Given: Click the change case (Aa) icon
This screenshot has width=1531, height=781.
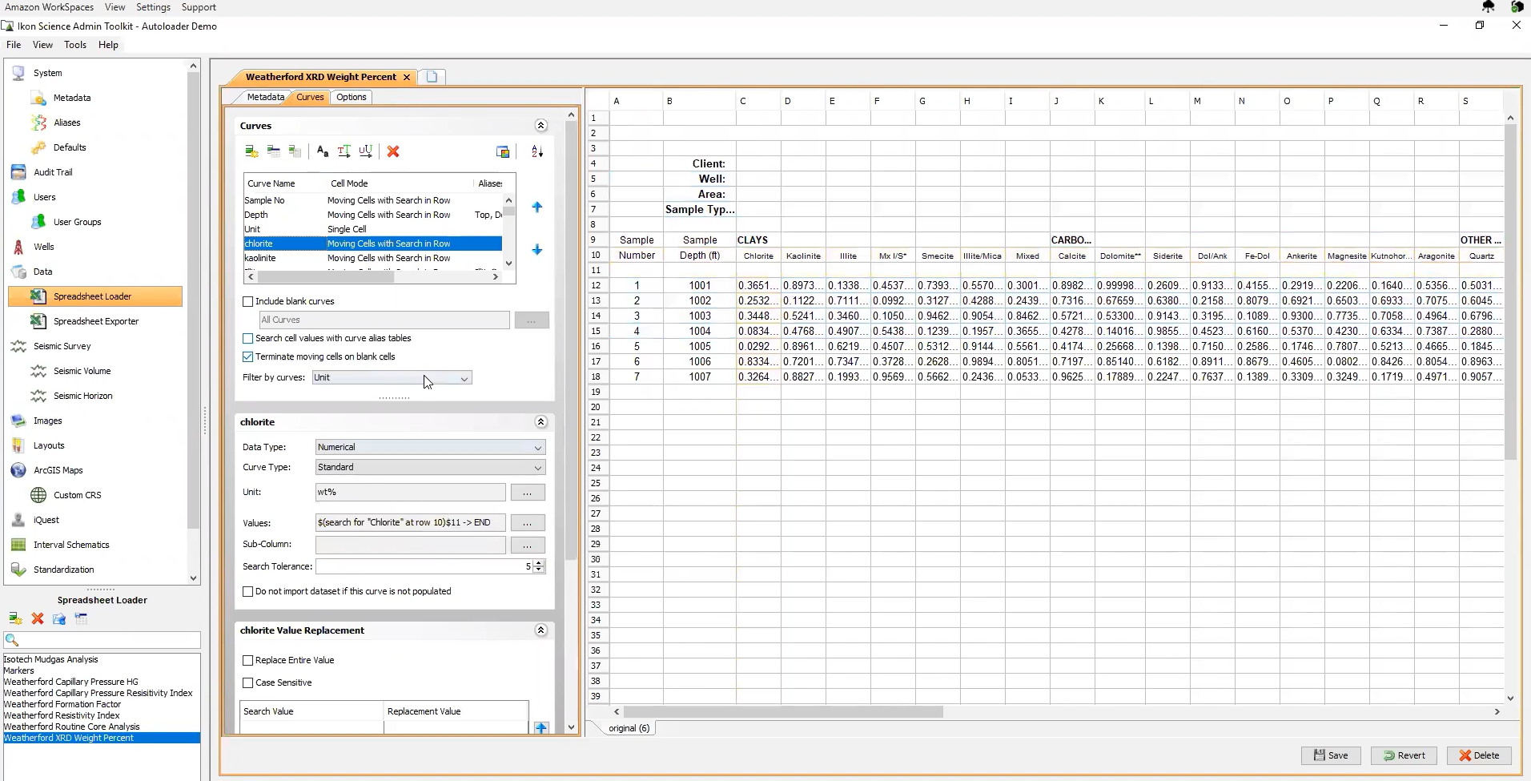Looking at the screenshot, I should 322,151.
